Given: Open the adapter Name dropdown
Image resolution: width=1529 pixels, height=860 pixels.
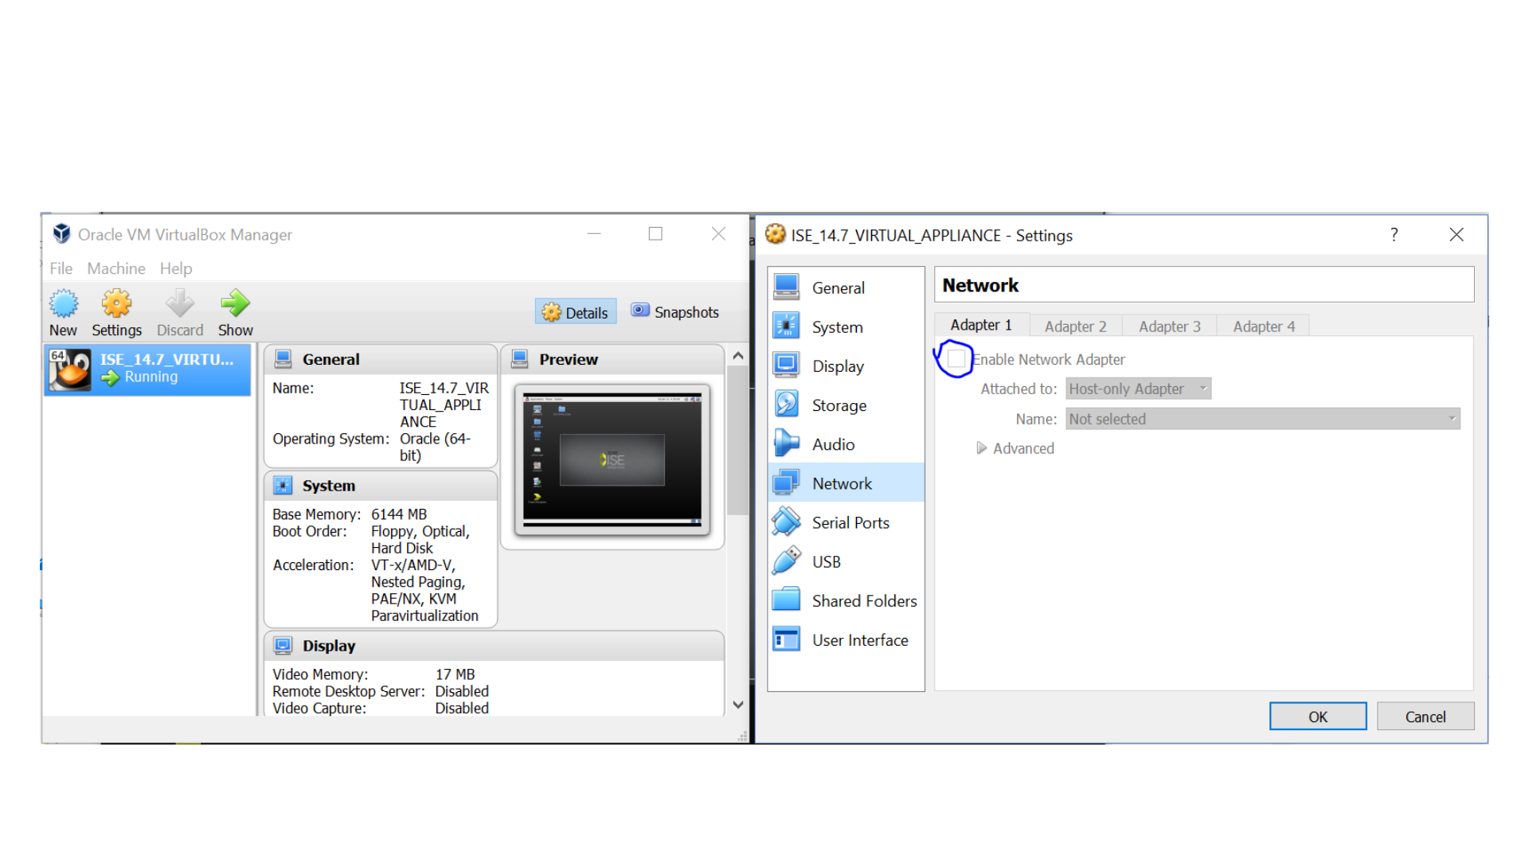Looking at the screenshot, I should (1262, 419).
